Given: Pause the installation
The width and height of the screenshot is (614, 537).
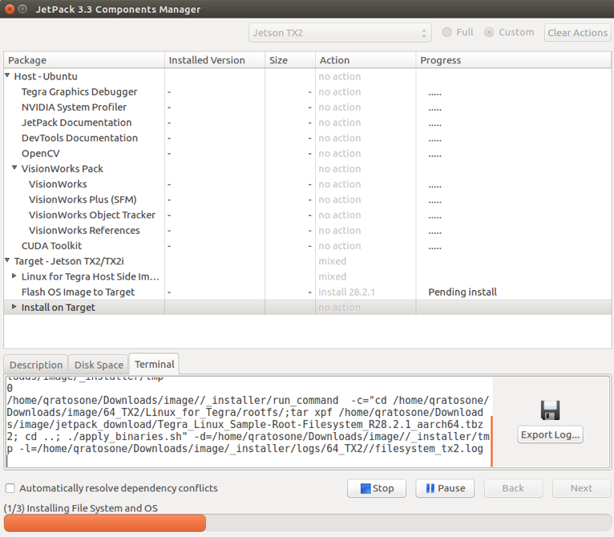Looking at the screenshot, I should click(445, 488).
